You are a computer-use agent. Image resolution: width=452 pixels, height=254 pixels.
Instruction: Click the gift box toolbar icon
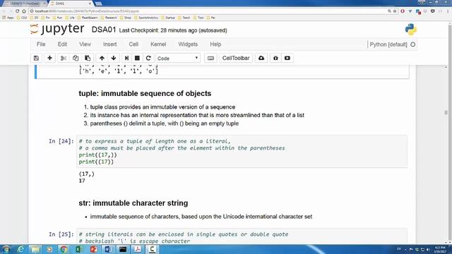pyautogui.click(x=275, y=58)
